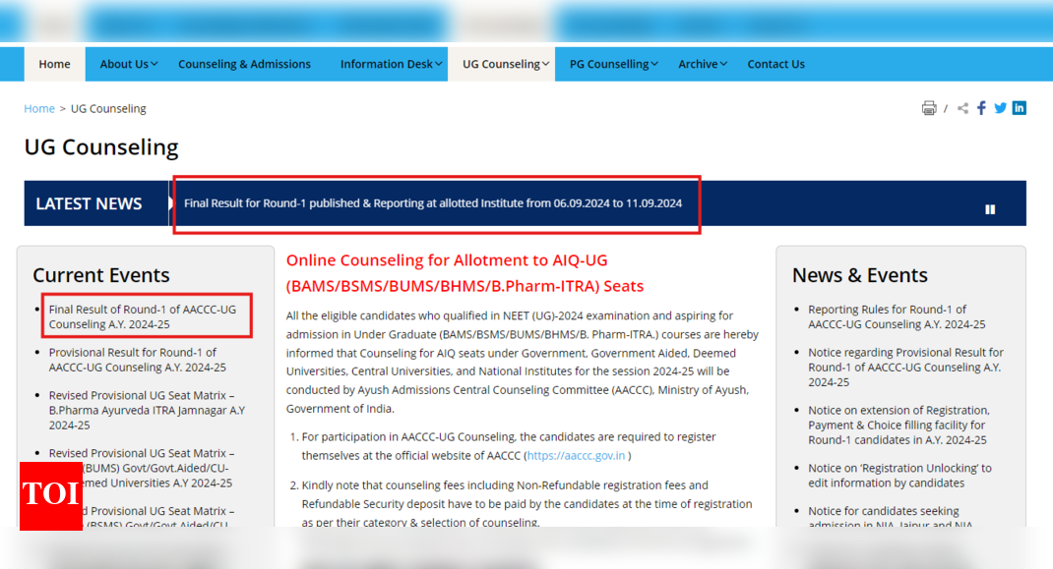Screen dimensions: 1053x569
Task: Open Notice on extension of Registration
Action: pyautogui.click(x=898, y=425)
